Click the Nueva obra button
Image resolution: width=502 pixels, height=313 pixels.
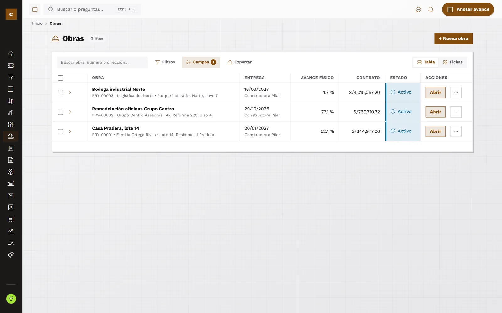(x=453, y=38)
